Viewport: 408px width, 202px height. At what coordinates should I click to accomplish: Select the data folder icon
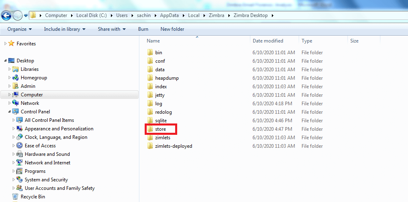point(150,70)
